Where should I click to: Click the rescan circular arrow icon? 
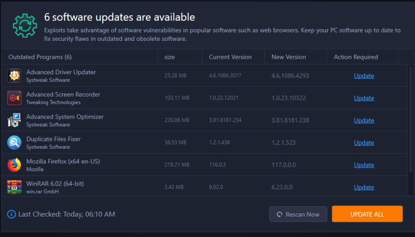(x=280, y=214)
